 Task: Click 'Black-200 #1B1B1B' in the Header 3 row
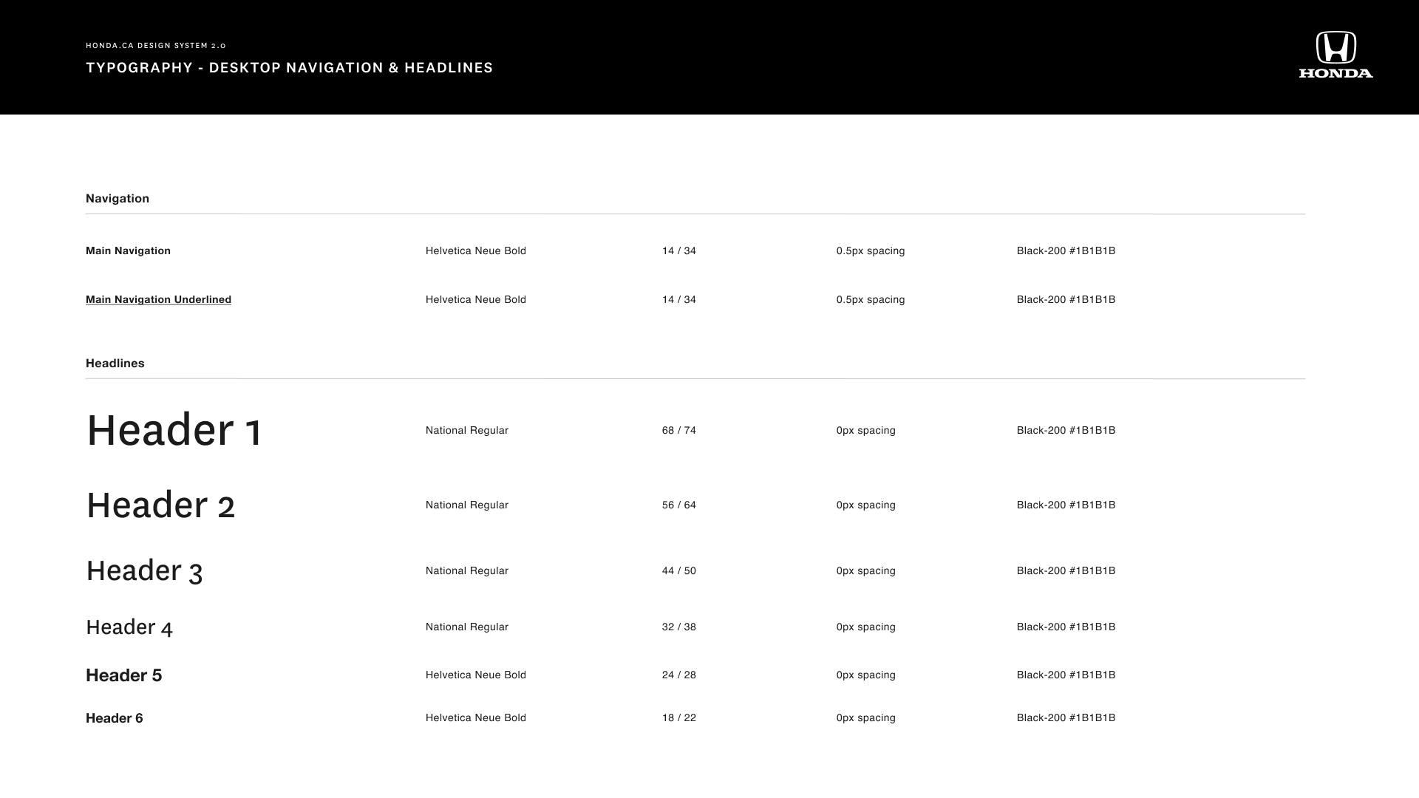(1066, 571)
